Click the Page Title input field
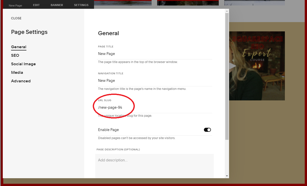 pyautogui.click(x=155, y=54)
